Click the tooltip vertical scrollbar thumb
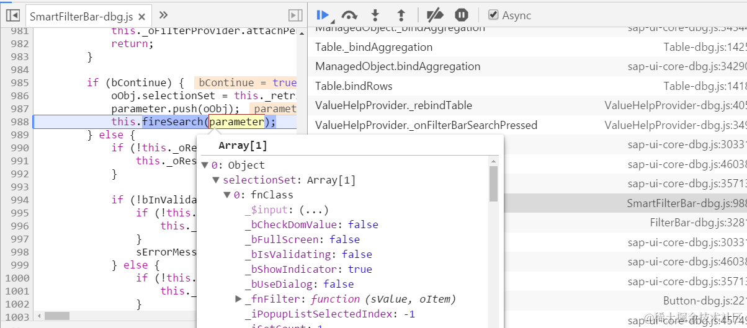Viewport: 747px width, 328px height. 493,184
